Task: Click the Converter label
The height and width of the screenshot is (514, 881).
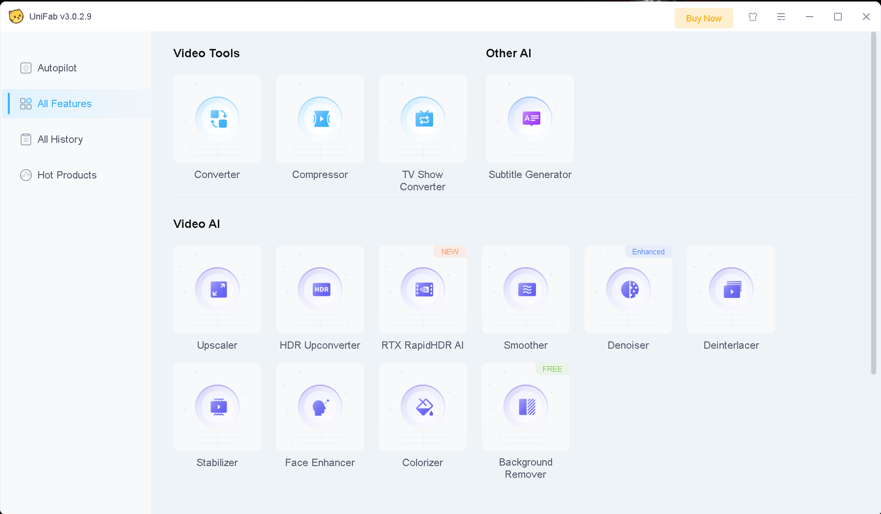Action: pos(217,175)
